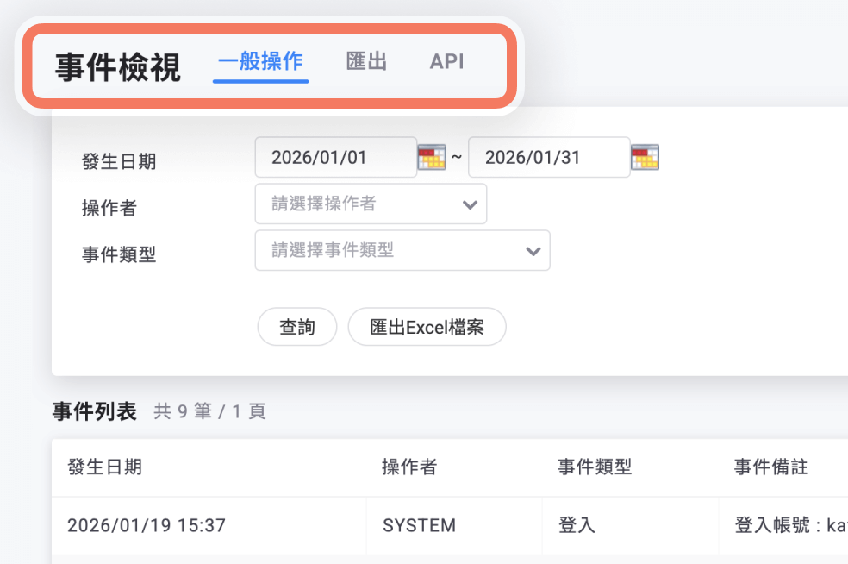Click the end date input showing 2026/01/31
The height and width of the screenshot is (564, 848).
[548, 157]
